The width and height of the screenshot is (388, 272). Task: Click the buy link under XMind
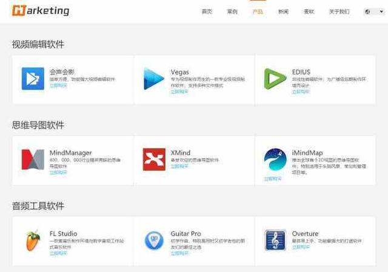[x=179, y=166]
